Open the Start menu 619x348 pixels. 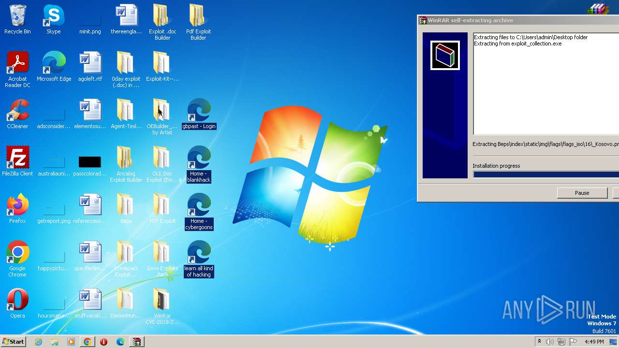coord(14,342)
